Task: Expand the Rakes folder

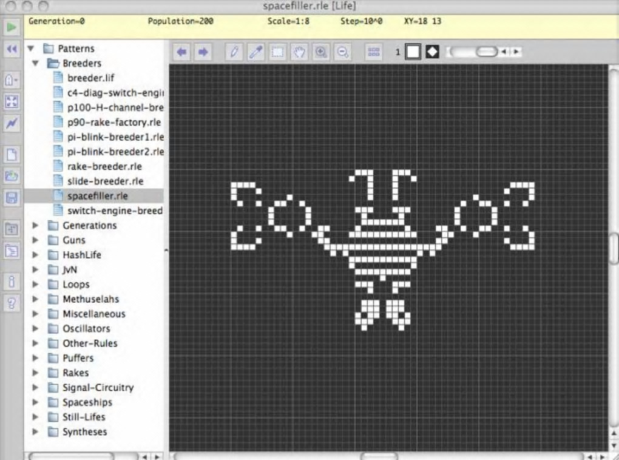Action: pos(36,373)
